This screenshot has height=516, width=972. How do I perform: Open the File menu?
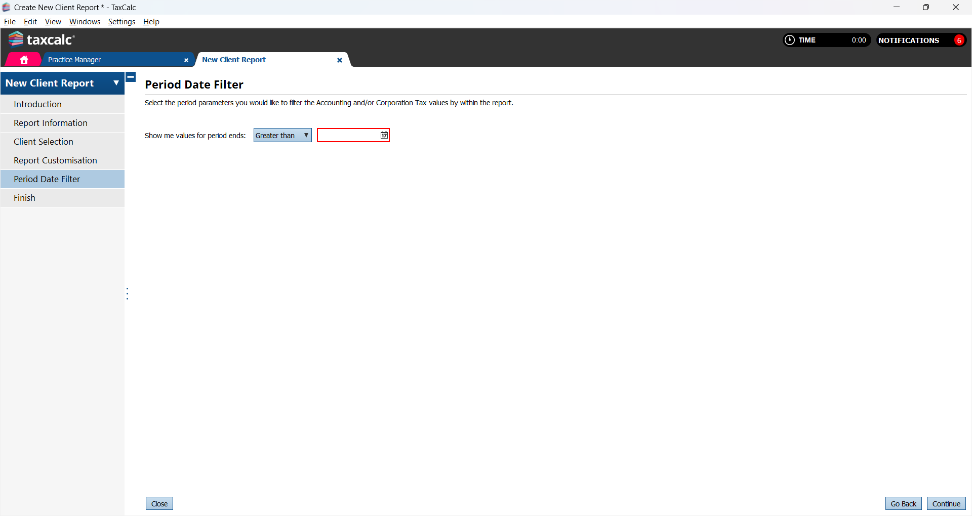[x=10, y=22]
